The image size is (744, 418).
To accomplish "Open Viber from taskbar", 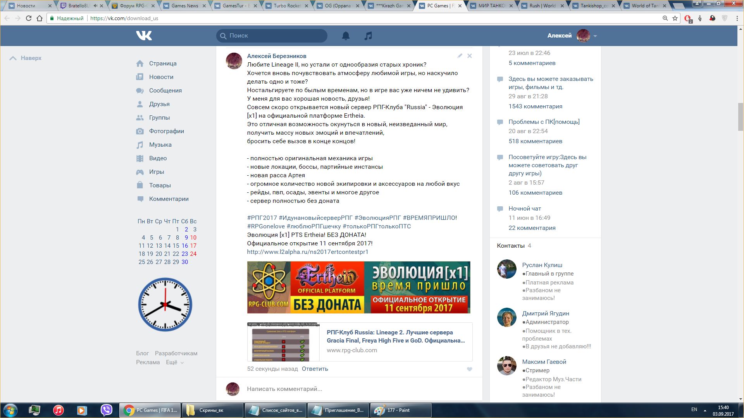I will pos(106,410).
